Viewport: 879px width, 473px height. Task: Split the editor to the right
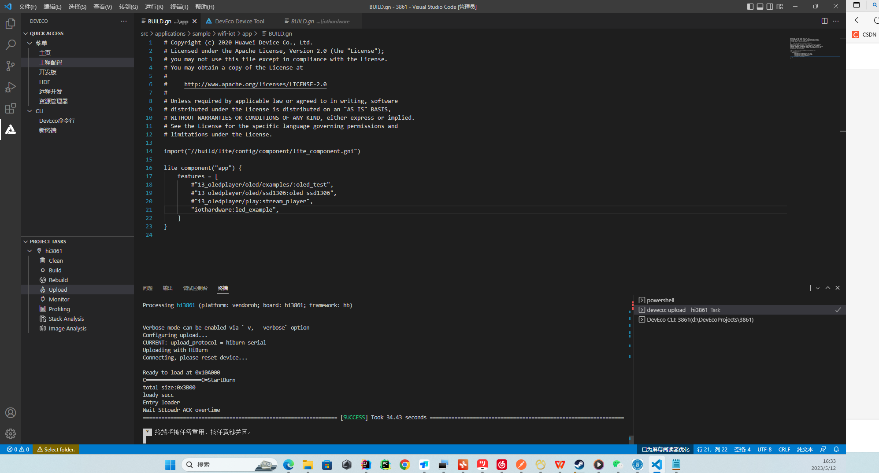(824, 21)
